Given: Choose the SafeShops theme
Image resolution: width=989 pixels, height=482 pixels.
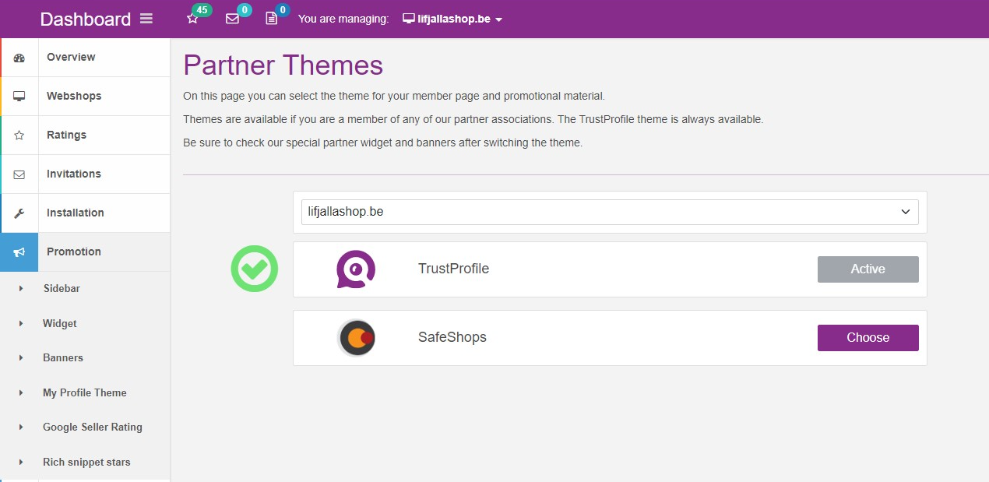Looking at the screenshot, I should 868,338.
